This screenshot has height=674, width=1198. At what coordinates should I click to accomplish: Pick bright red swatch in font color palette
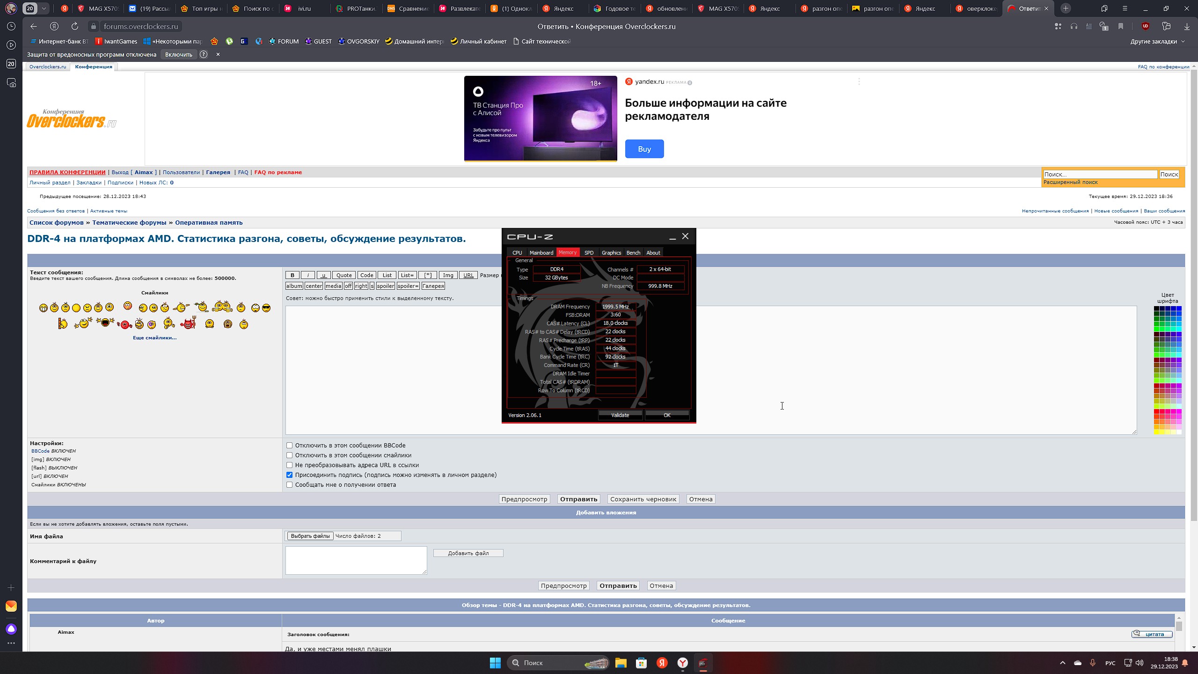coord(1156,411)
